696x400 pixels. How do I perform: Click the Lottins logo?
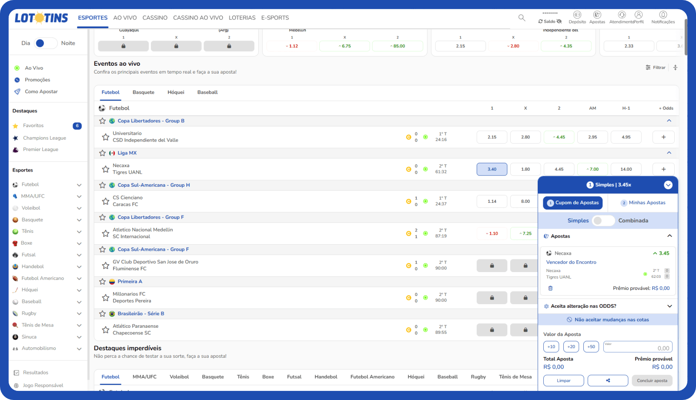click(x=41, y=18)
